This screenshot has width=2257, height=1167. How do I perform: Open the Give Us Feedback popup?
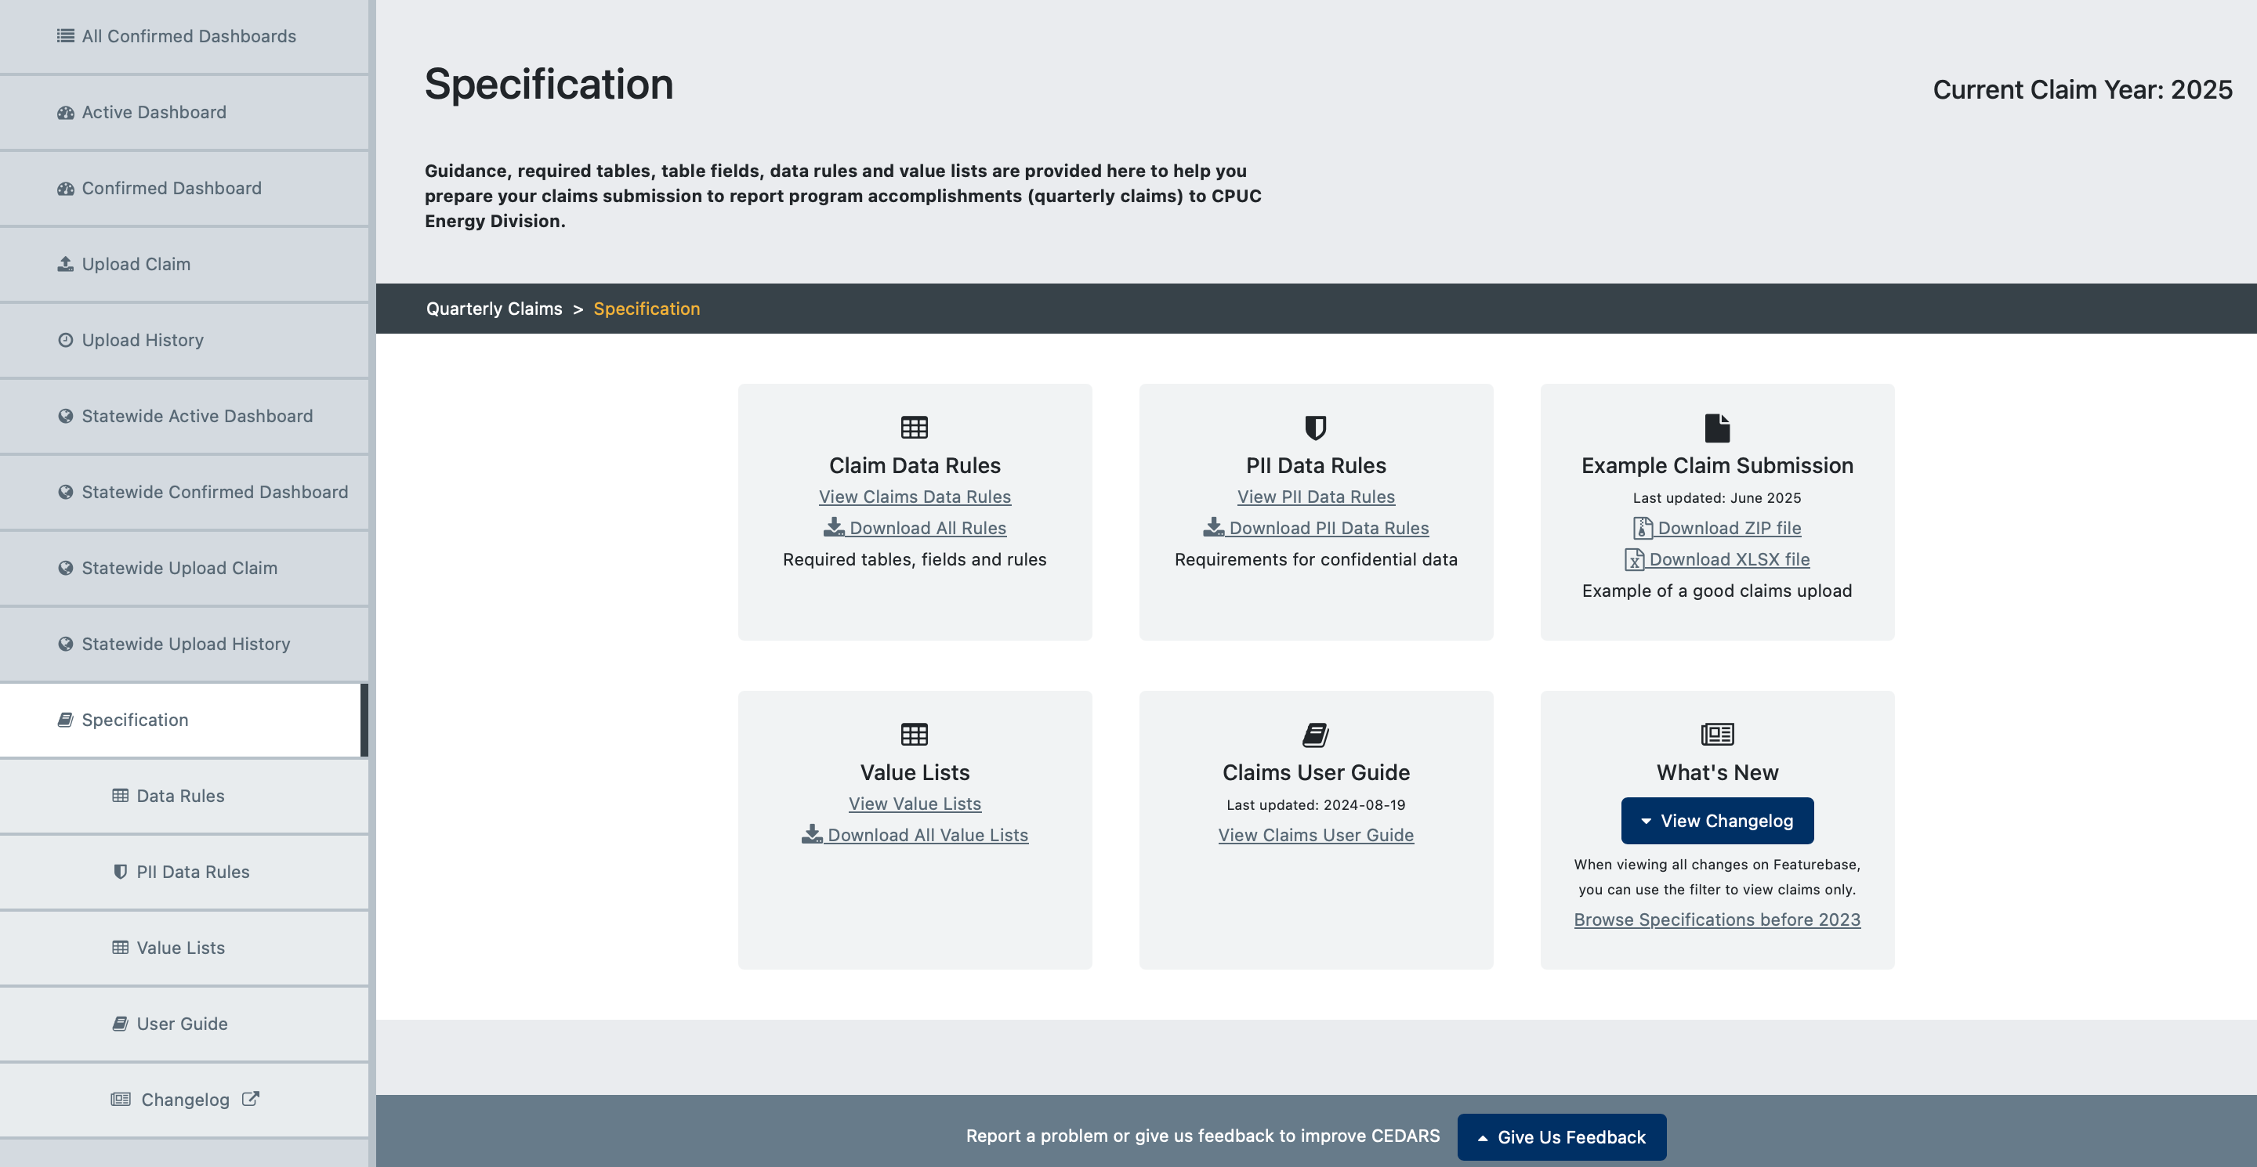click(x=1561, y=1137)
